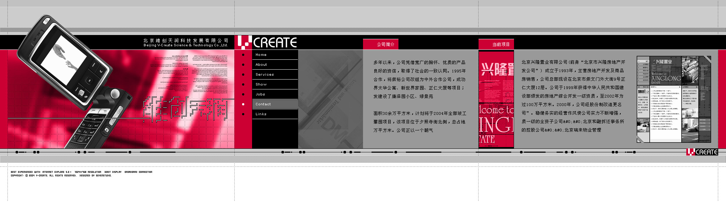Click the grey blurred document image beside the menu
726x205 pixels.
point(330,99)
